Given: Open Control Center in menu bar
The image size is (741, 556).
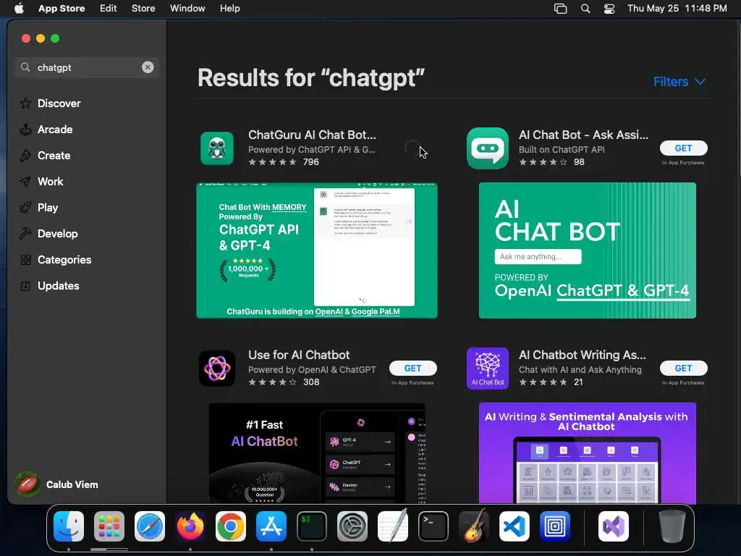Looking at the screenshot, I should tap(609, 9).
